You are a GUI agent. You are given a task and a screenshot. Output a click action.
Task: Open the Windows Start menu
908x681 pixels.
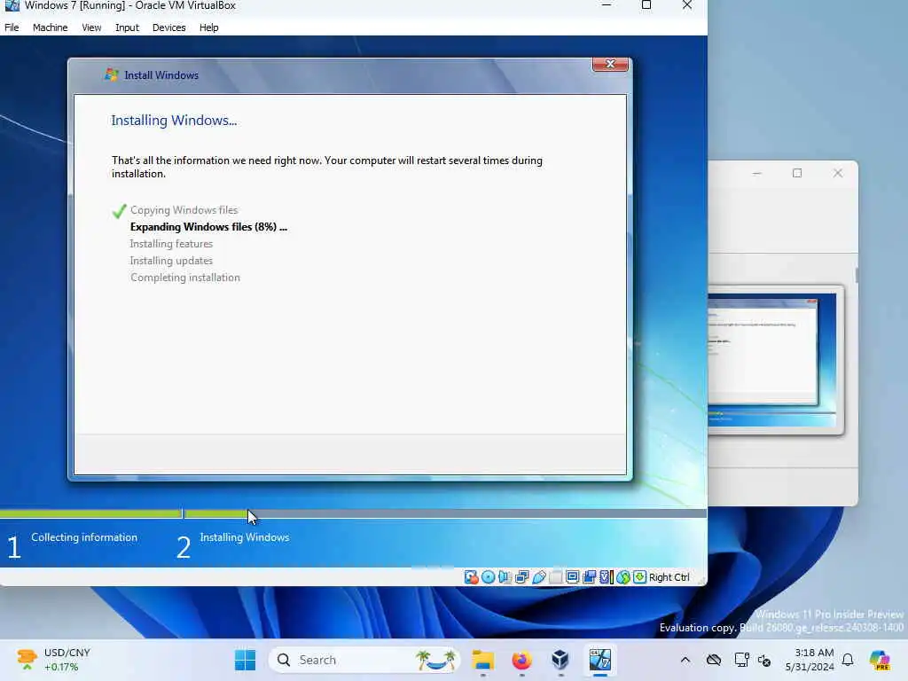pos(245,660)
